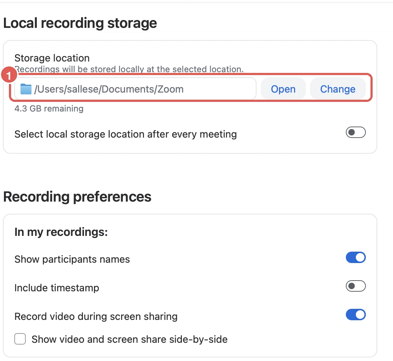393x361 pixels.
Task: Disable Show participants names toggle
Action: [x=355, y=257]
